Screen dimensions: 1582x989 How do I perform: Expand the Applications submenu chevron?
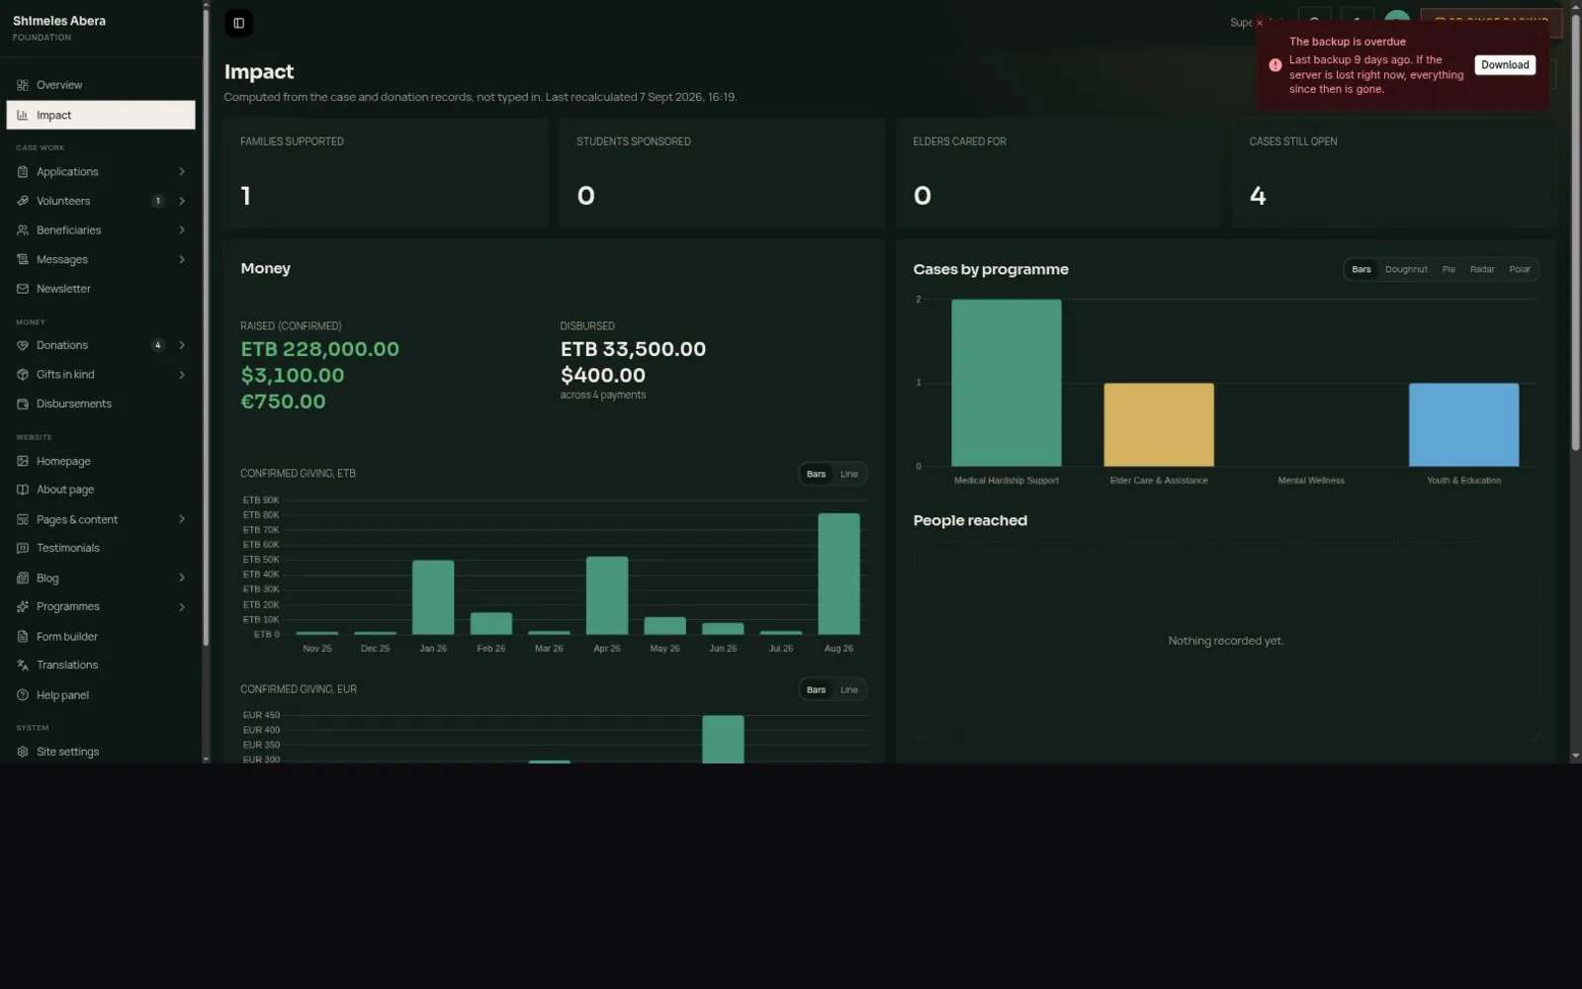pyautogui.click(x=182, y=172)
